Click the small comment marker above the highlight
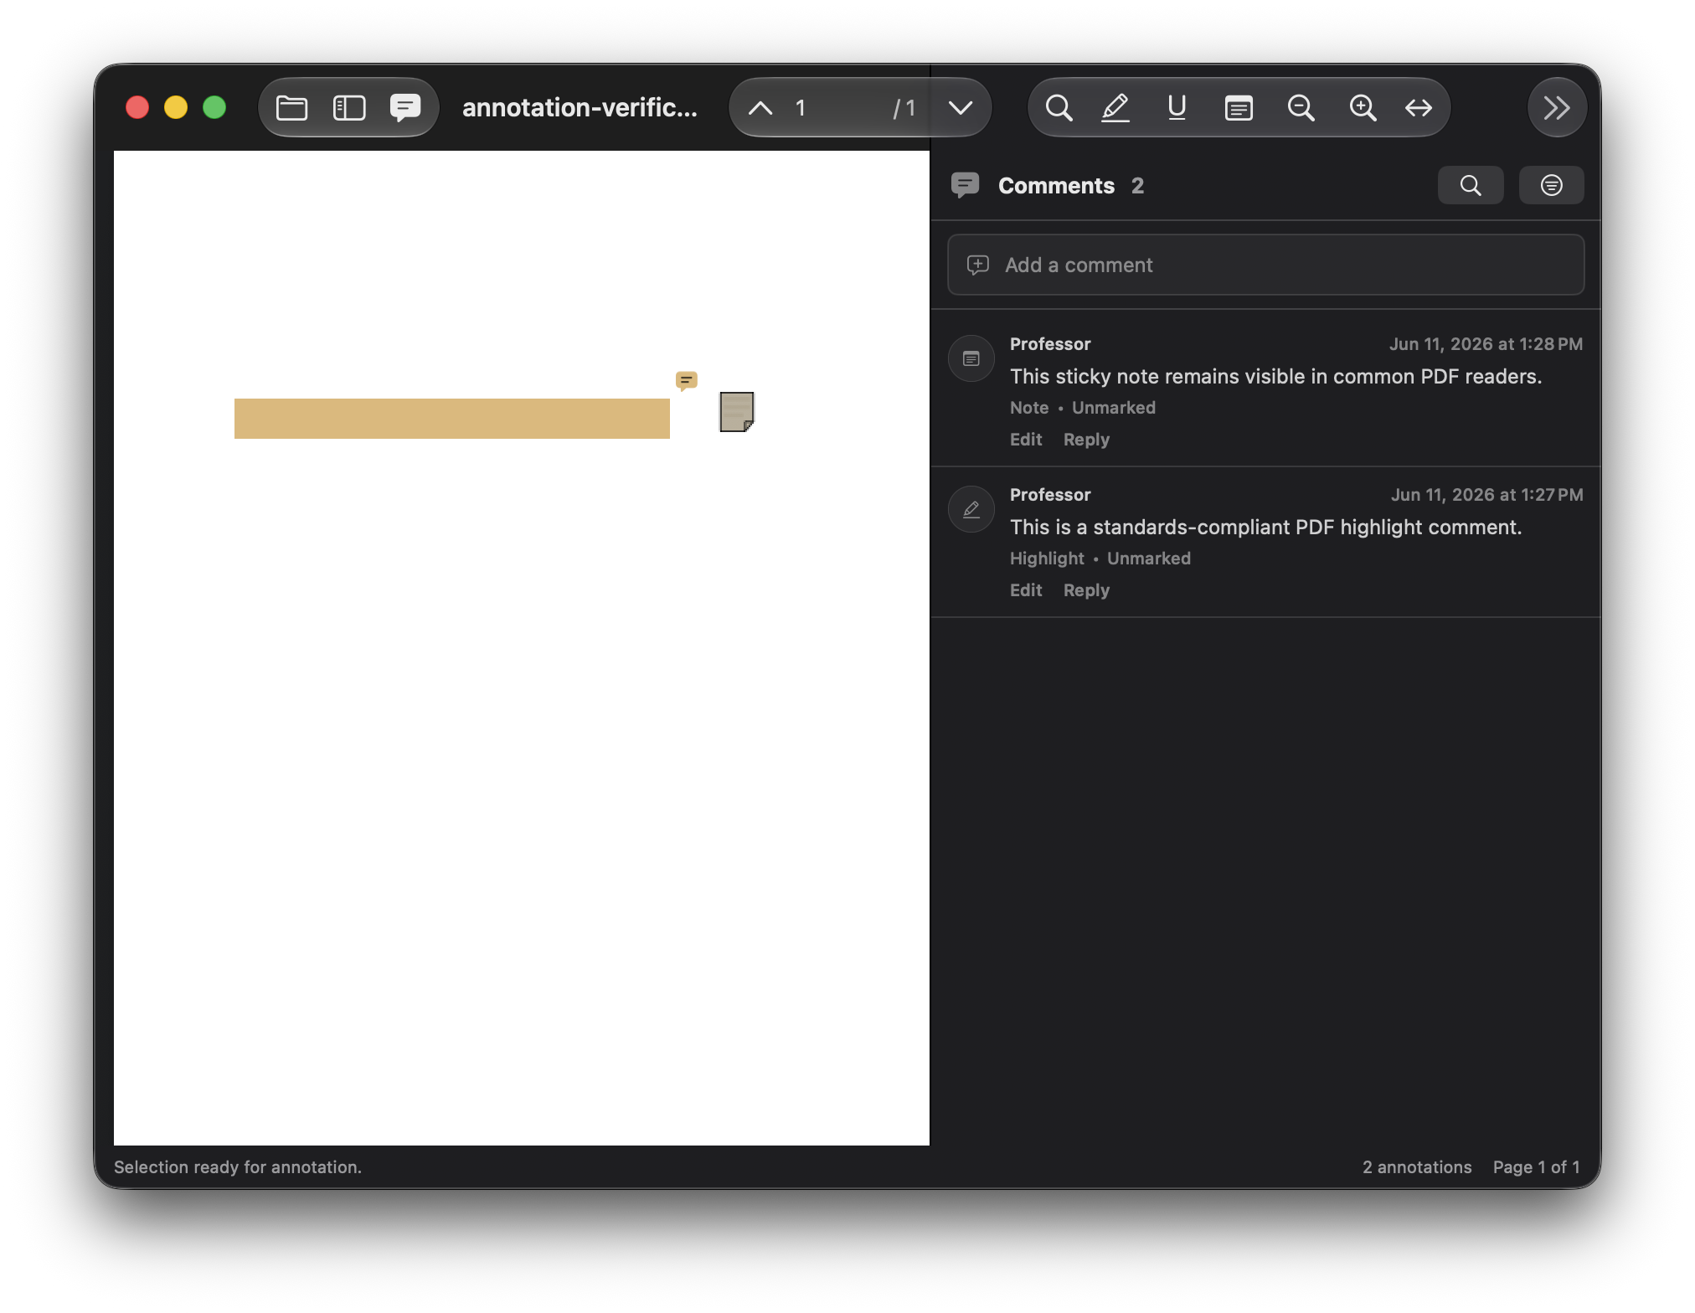Image resolution: width=1695 pixels, height=1313 pixels. coord(687,381)
